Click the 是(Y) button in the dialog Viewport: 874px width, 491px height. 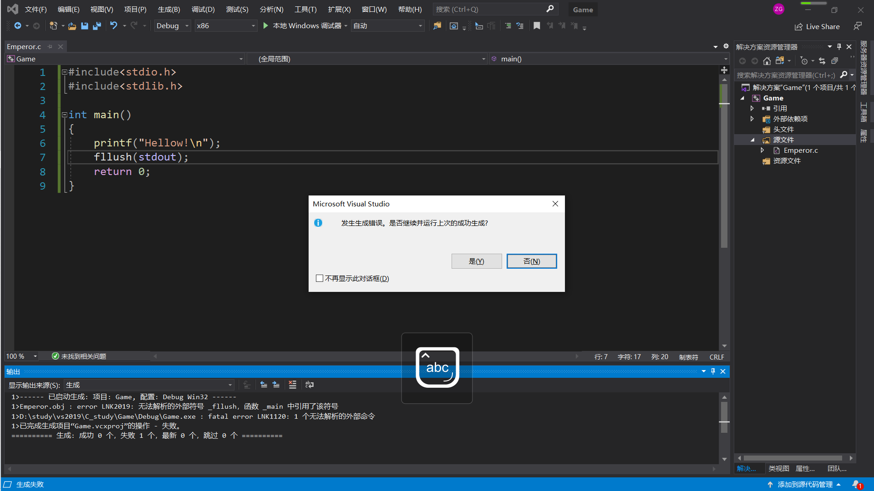pyautogui.click(x=477, y=261)
